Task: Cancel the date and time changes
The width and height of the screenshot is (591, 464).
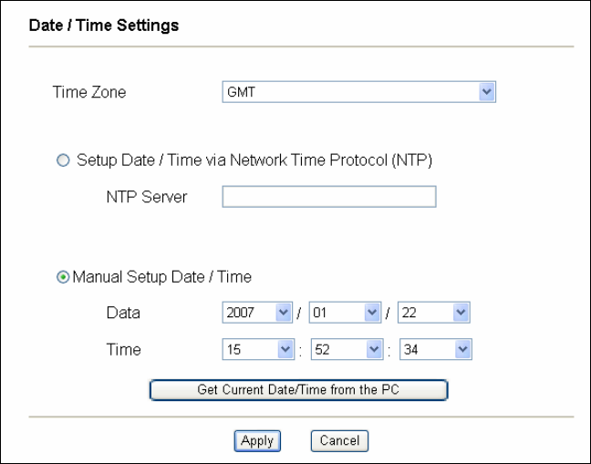Action: pos(340,440)
